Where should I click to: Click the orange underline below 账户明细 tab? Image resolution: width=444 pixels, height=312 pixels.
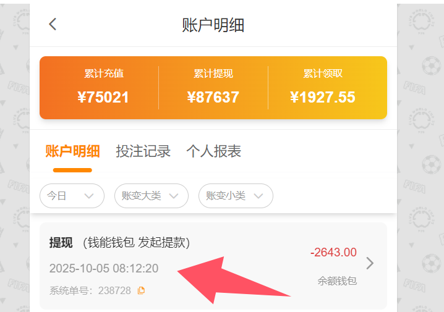click(x=72, y=170)
